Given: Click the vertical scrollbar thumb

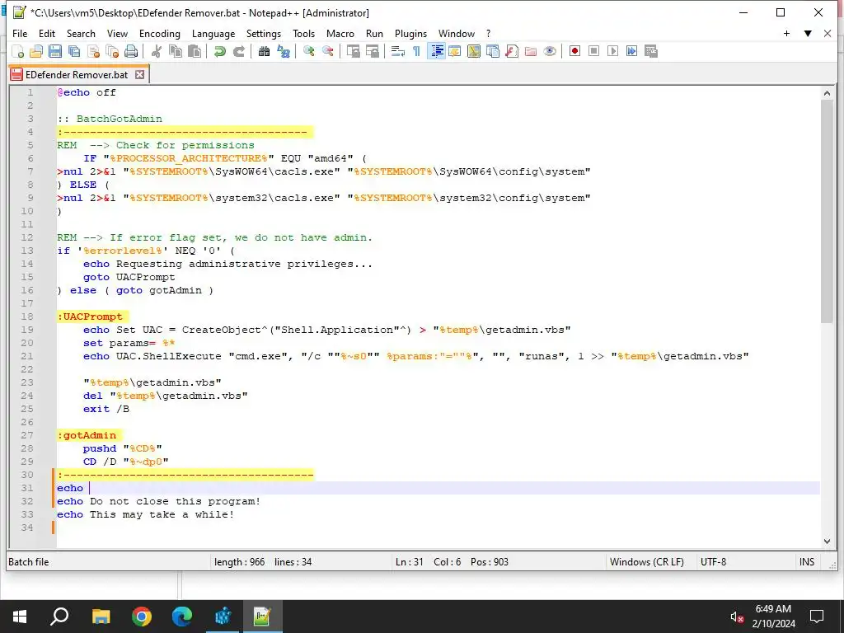Looking at the screenshot, I should tap(827, 212).
